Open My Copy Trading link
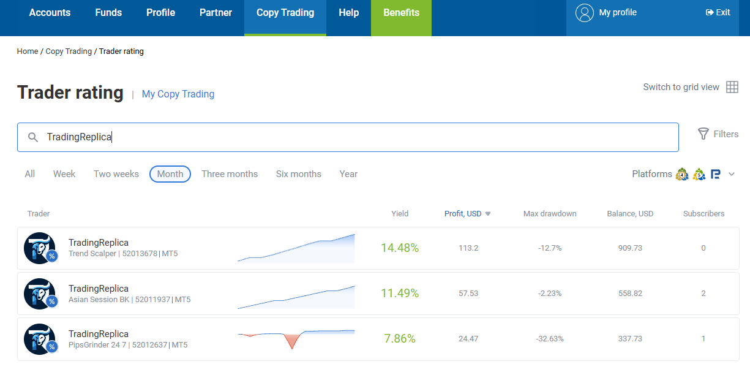750x372 pixels. click(x=178, y=94)
